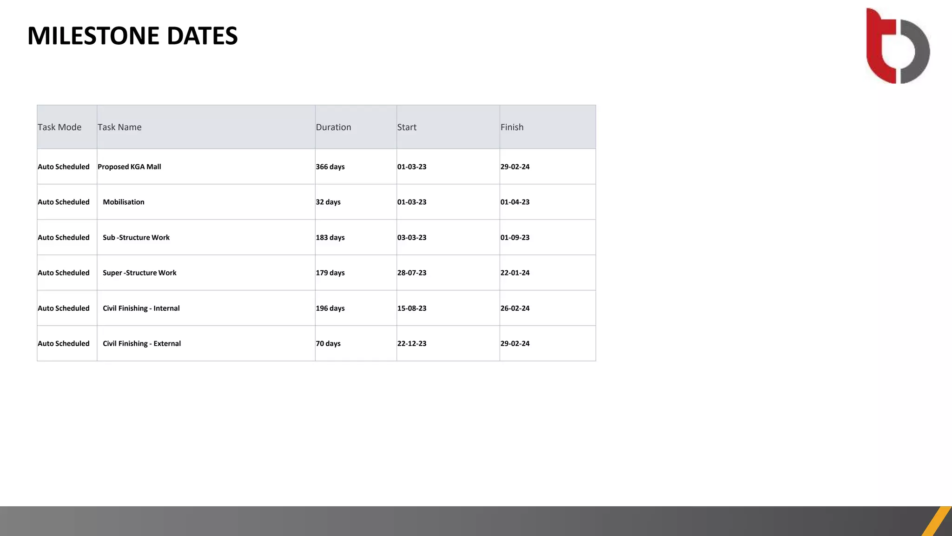Click the red and grey company logo
The image size is (952, 536).
coord(898,46)
